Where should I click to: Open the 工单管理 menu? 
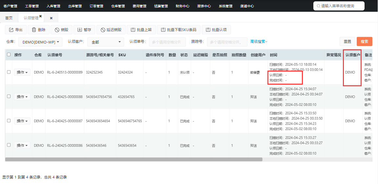pos(32,6)
